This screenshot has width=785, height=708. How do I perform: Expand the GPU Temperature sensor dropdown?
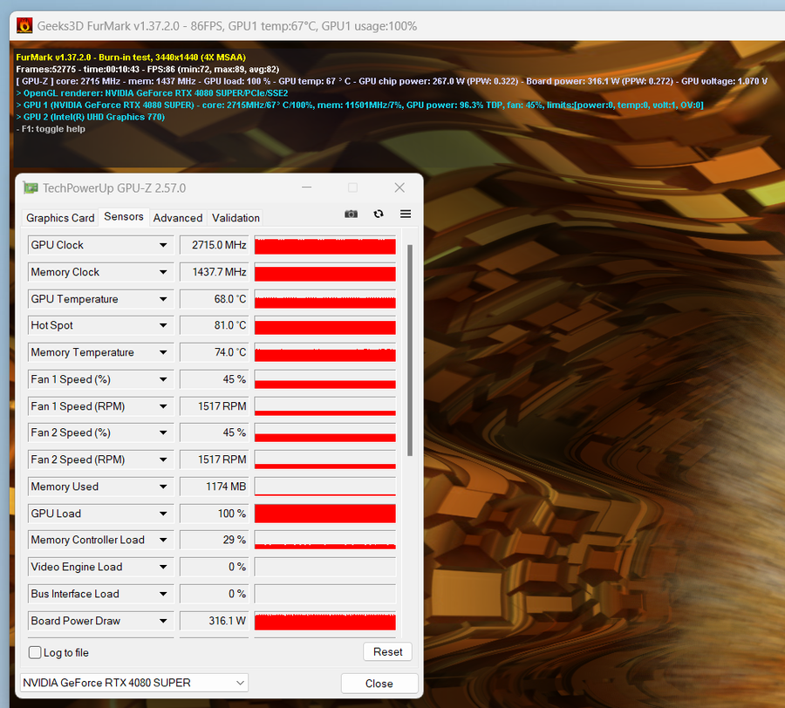(x=163, y=299)
